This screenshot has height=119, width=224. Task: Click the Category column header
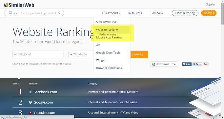tap(92, 84)
